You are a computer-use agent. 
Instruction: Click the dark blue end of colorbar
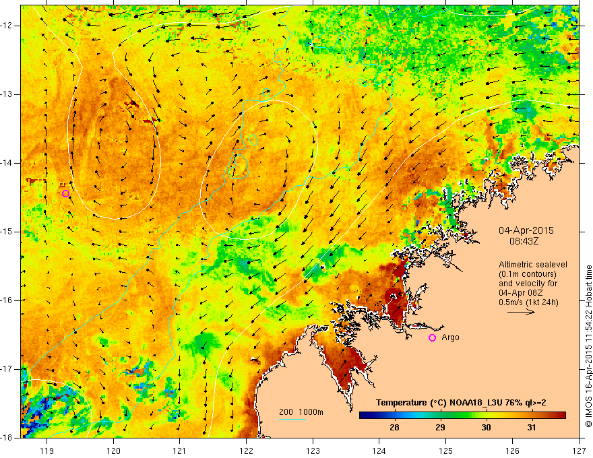click(363, 416)
